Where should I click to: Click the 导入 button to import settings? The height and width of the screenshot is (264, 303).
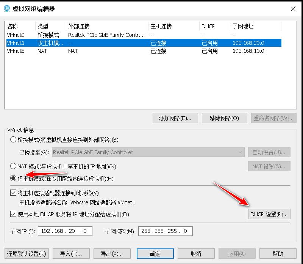click(71, 253)
